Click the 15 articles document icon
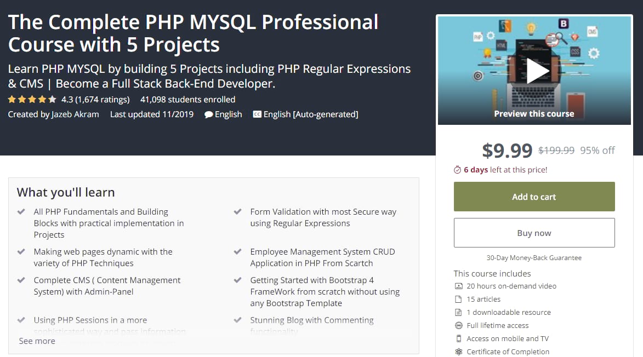 coord(458,299)
